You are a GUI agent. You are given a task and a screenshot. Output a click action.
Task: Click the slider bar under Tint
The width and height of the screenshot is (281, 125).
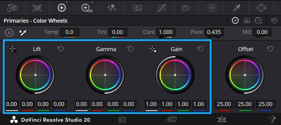[117, 37]
